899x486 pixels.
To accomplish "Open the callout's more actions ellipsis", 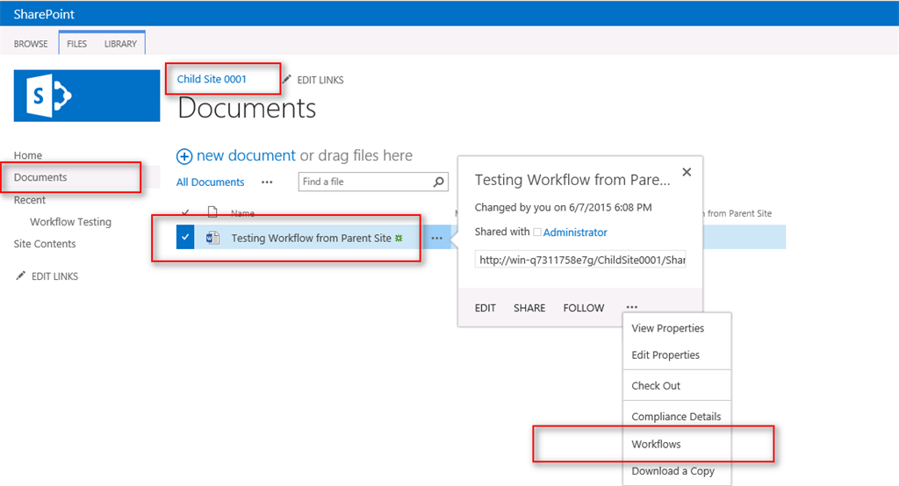I will click(x=632, y=307).
